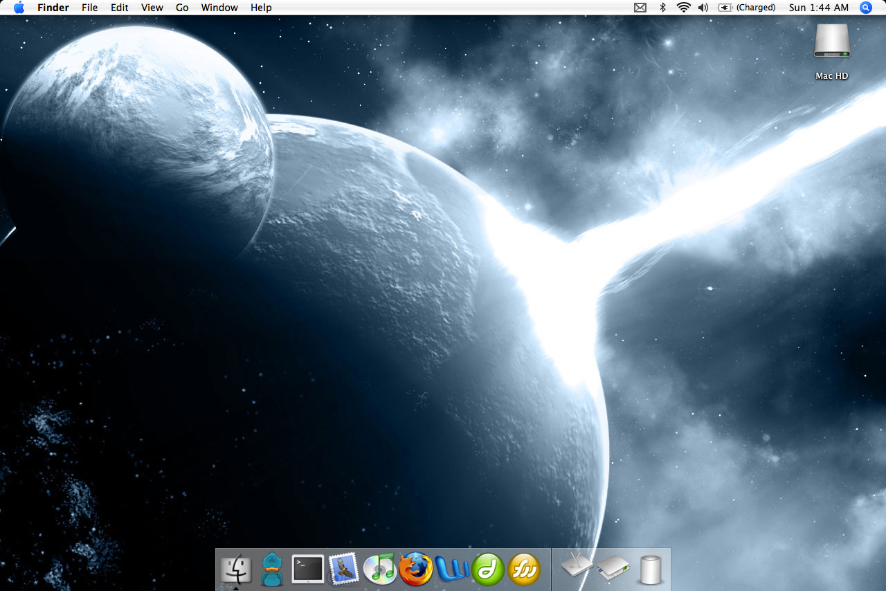Open the File menu
The height and width of the screenshot is (591, 886).
(x=90, y=8)
